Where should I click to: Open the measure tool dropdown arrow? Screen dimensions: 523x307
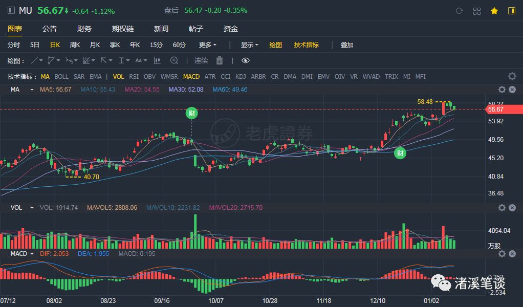pos(128,61)
